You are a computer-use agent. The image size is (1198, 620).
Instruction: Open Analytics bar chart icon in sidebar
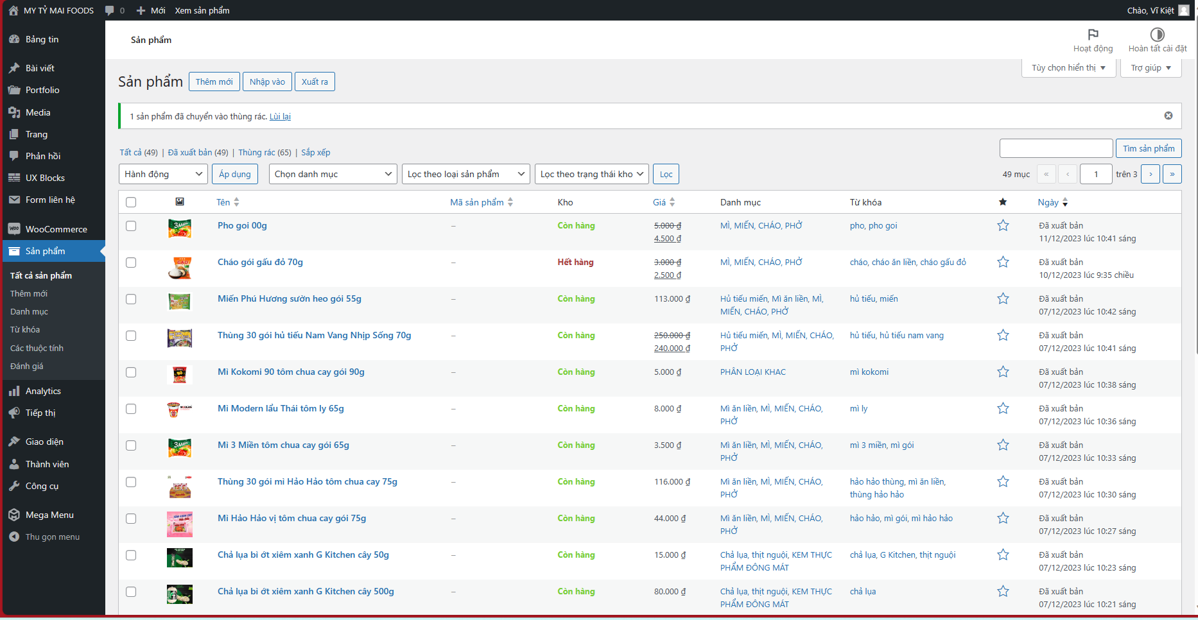pos(14,391)
